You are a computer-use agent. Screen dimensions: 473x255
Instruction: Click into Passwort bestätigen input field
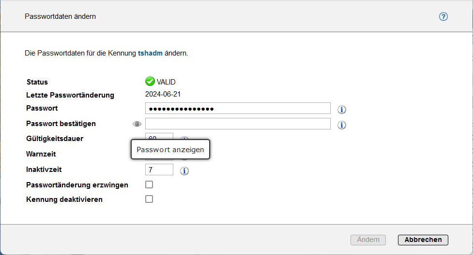[x=238, y=124]
